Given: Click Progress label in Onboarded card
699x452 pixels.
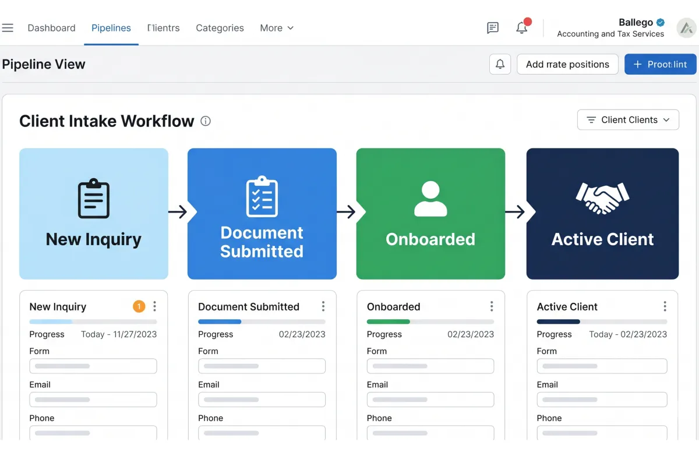Looking at the screenshot, I should click(x=384, y=334).
